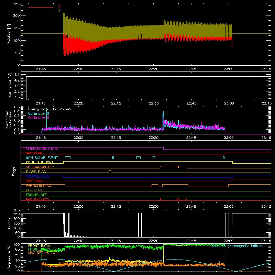Click the FLARE_FLAG label
275x275 pixels.
point(36,172)
